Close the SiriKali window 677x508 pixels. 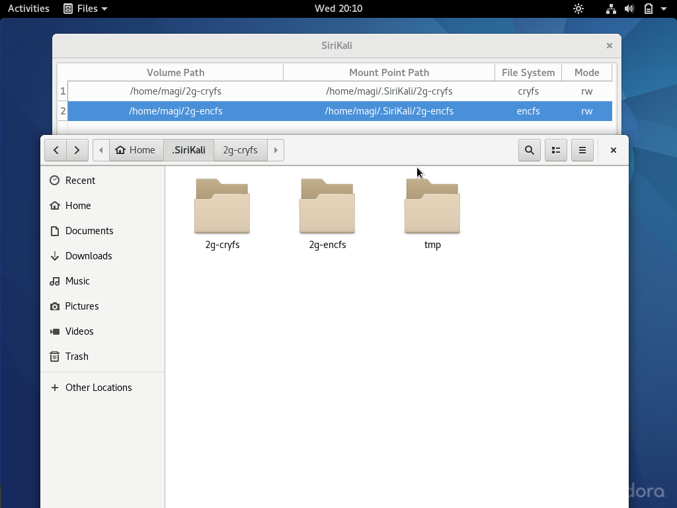click(609, 46)
